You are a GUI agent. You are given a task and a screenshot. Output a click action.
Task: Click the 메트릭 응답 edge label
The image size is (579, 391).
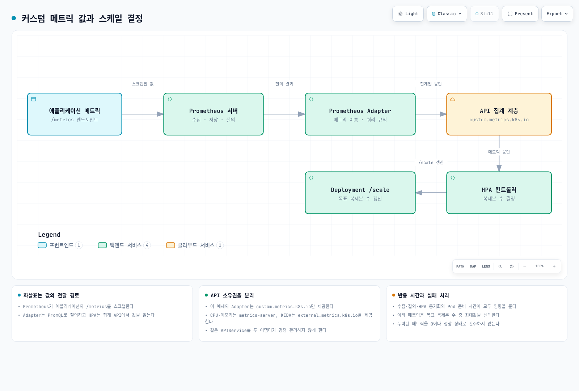click(499, 152)
